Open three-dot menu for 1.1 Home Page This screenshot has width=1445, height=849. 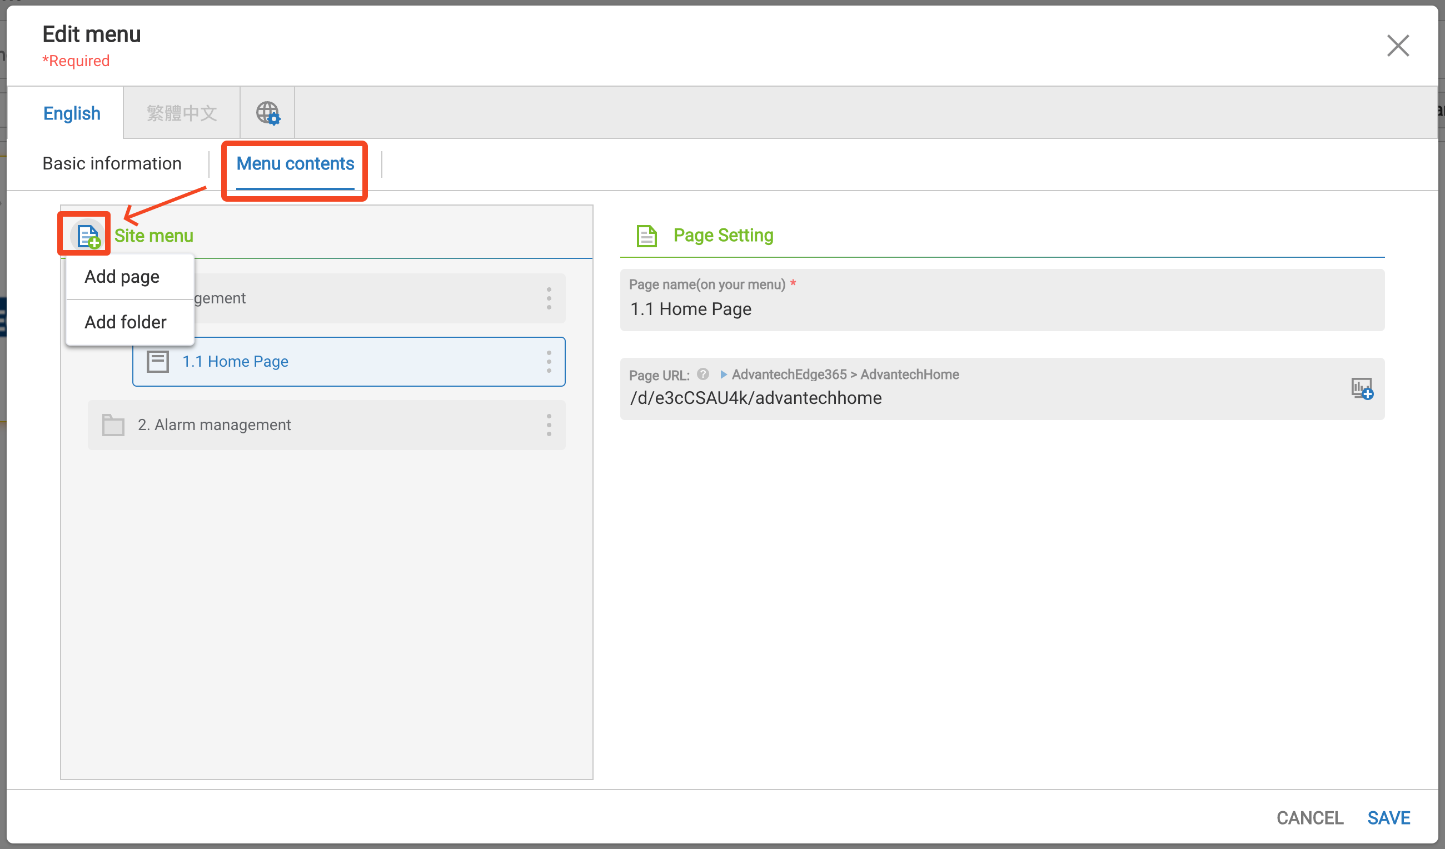point(549,362)
